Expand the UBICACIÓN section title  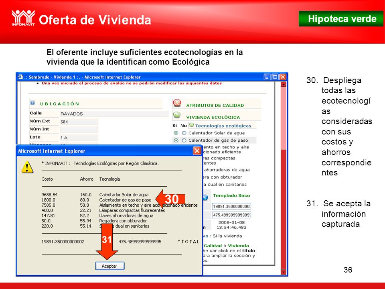coord(60,104)
